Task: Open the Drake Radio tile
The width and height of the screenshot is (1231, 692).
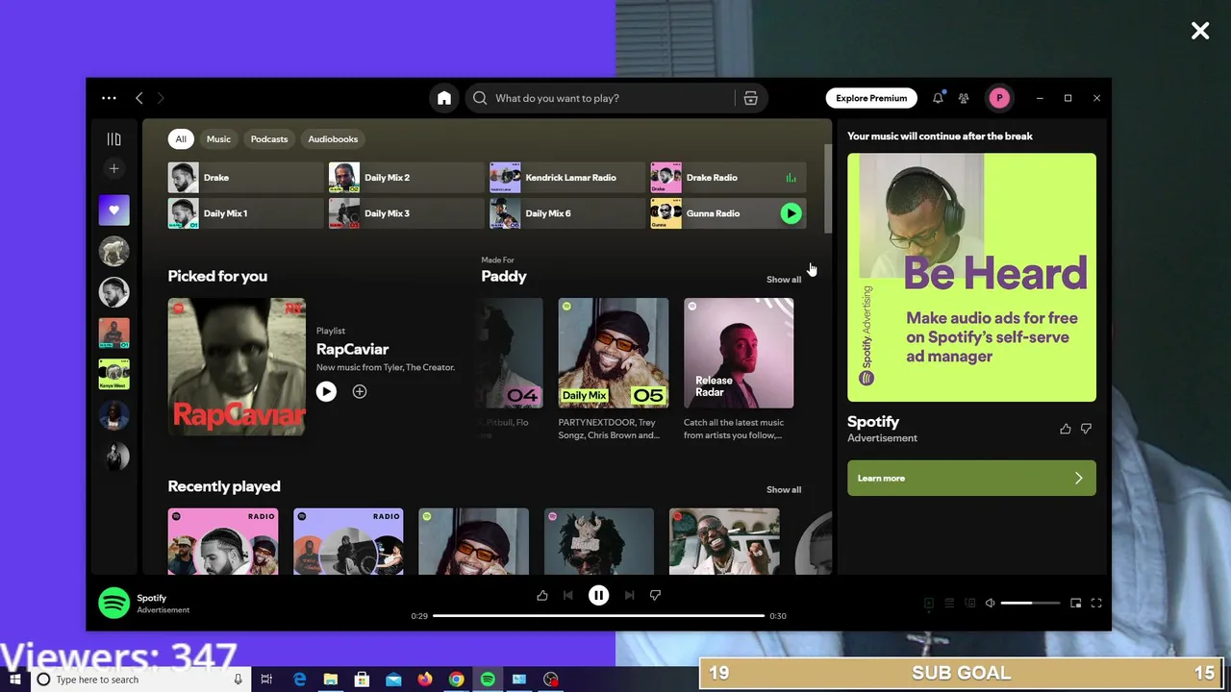Action: 728,178
